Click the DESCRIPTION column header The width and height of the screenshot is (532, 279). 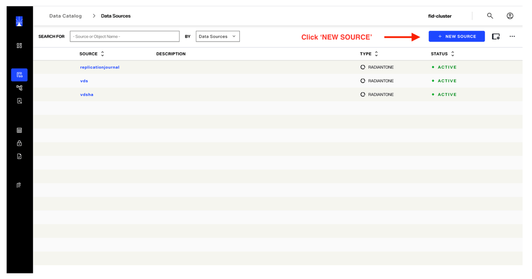[171, 54]
